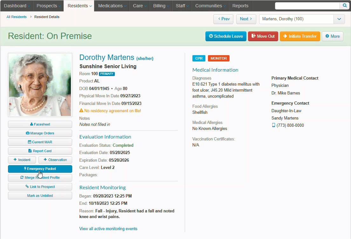The width and height of the screenshot is (351, 239).
Task: Go to the Next resident
Action: pyautogui.click(x=246, y=19)
